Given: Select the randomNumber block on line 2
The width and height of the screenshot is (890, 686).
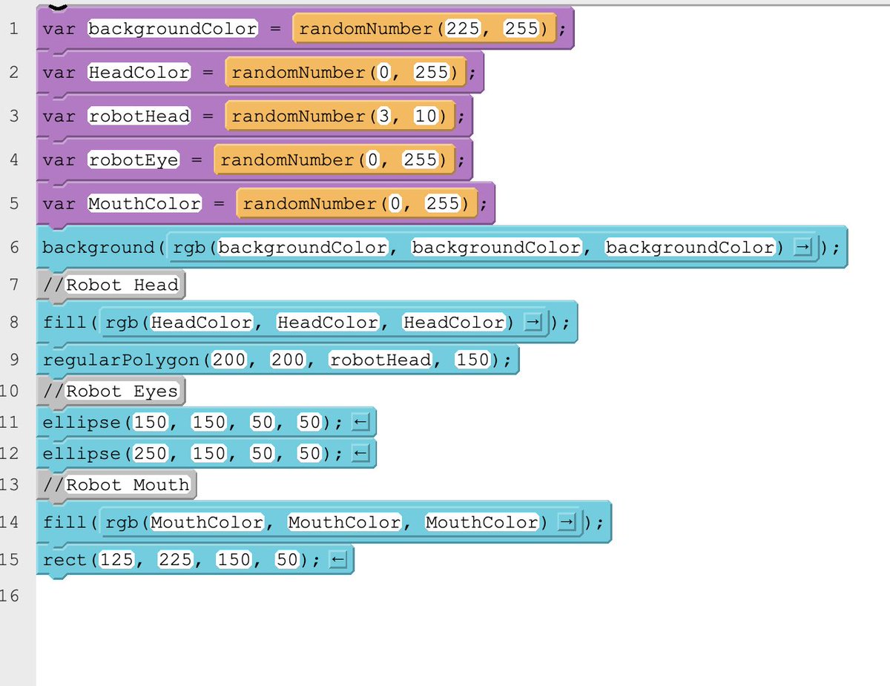Looking at the screenshot, I should pos(347,73).
